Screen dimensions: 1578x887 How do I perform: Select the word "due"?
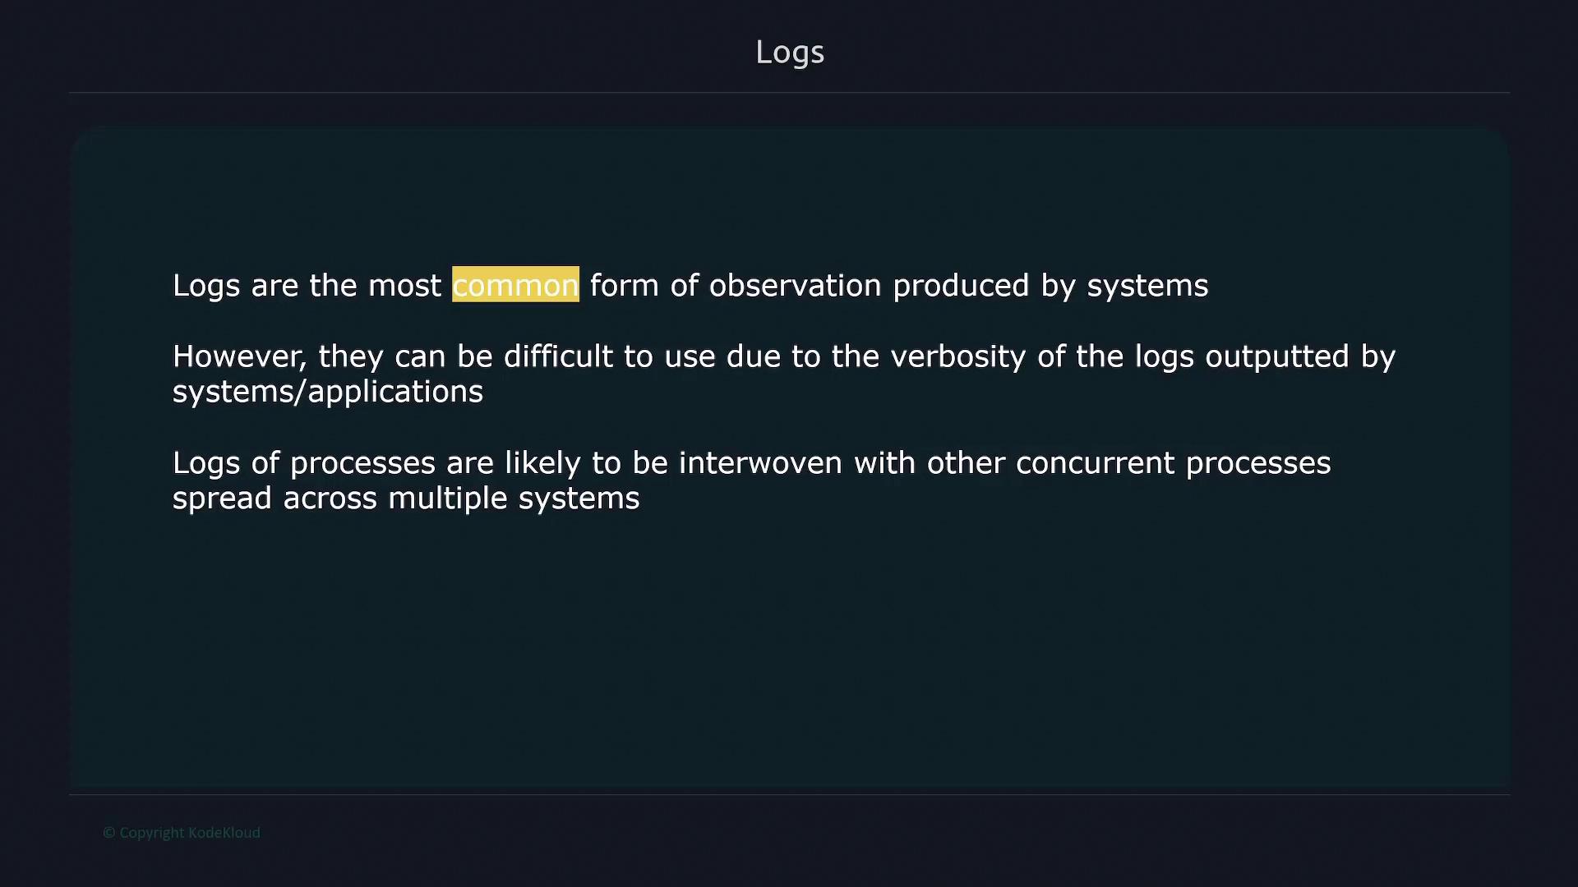(x=753, y=356)
